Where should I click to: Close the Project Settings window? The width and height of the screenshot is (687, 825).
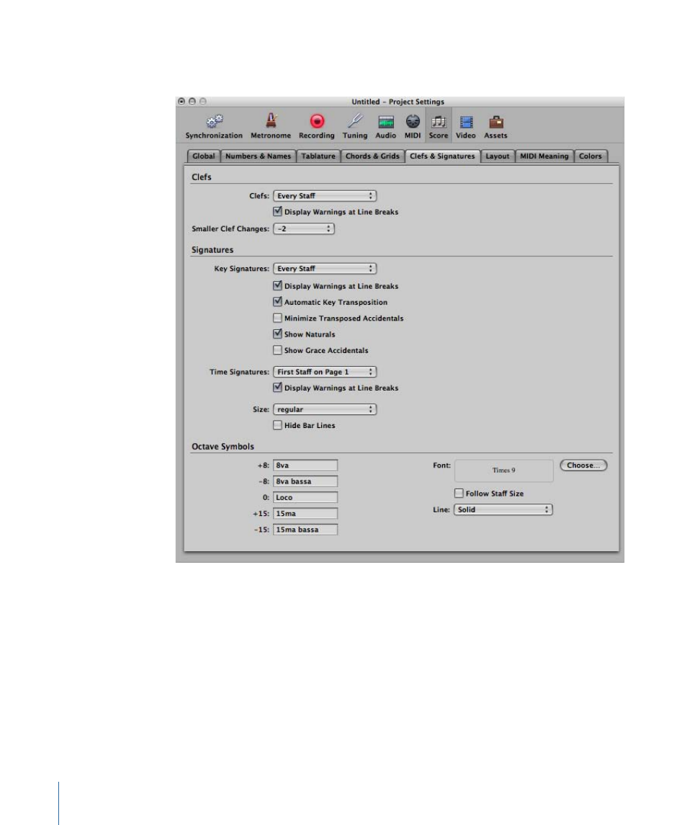181,102
